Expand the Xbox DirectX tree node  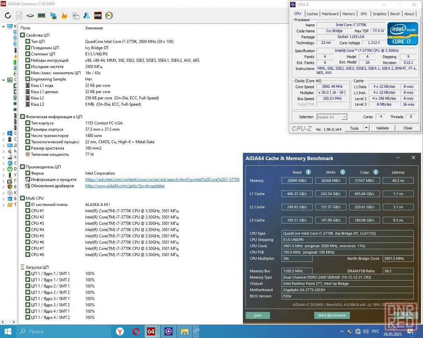click(3, 169)
